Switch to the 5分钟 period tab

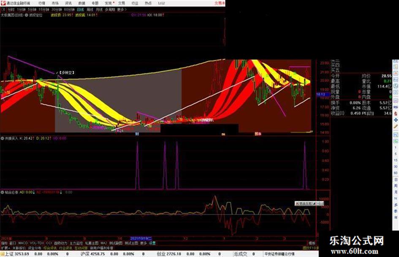[32, 9]
